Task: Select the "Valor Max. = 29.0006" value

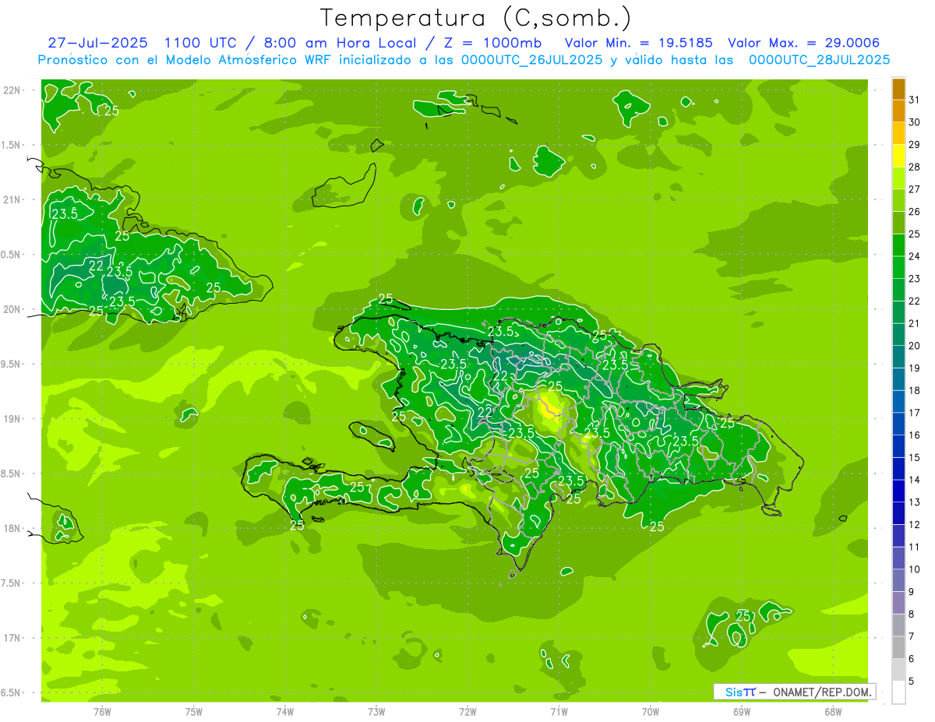Action: pos(804,43)
